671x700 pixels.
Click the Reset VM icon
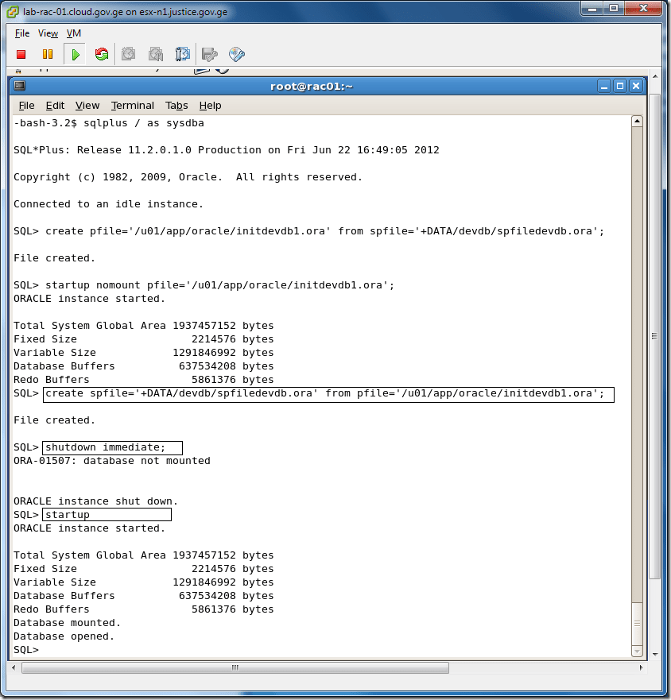point(102,54)
